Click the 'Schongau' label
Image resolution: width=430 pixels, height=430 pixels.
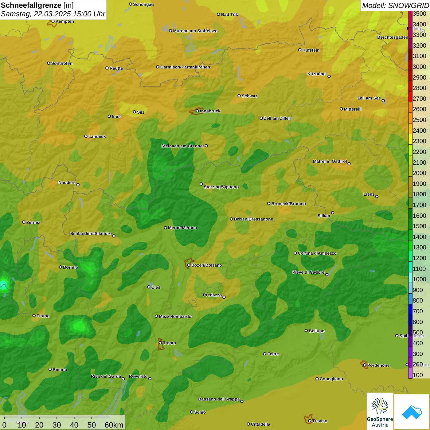[x=143, y=4]
